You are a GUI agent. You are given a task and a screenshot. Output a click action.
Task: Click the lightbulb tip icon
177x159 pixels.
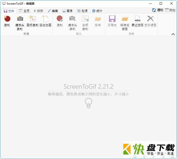click(x=89, y=103)
